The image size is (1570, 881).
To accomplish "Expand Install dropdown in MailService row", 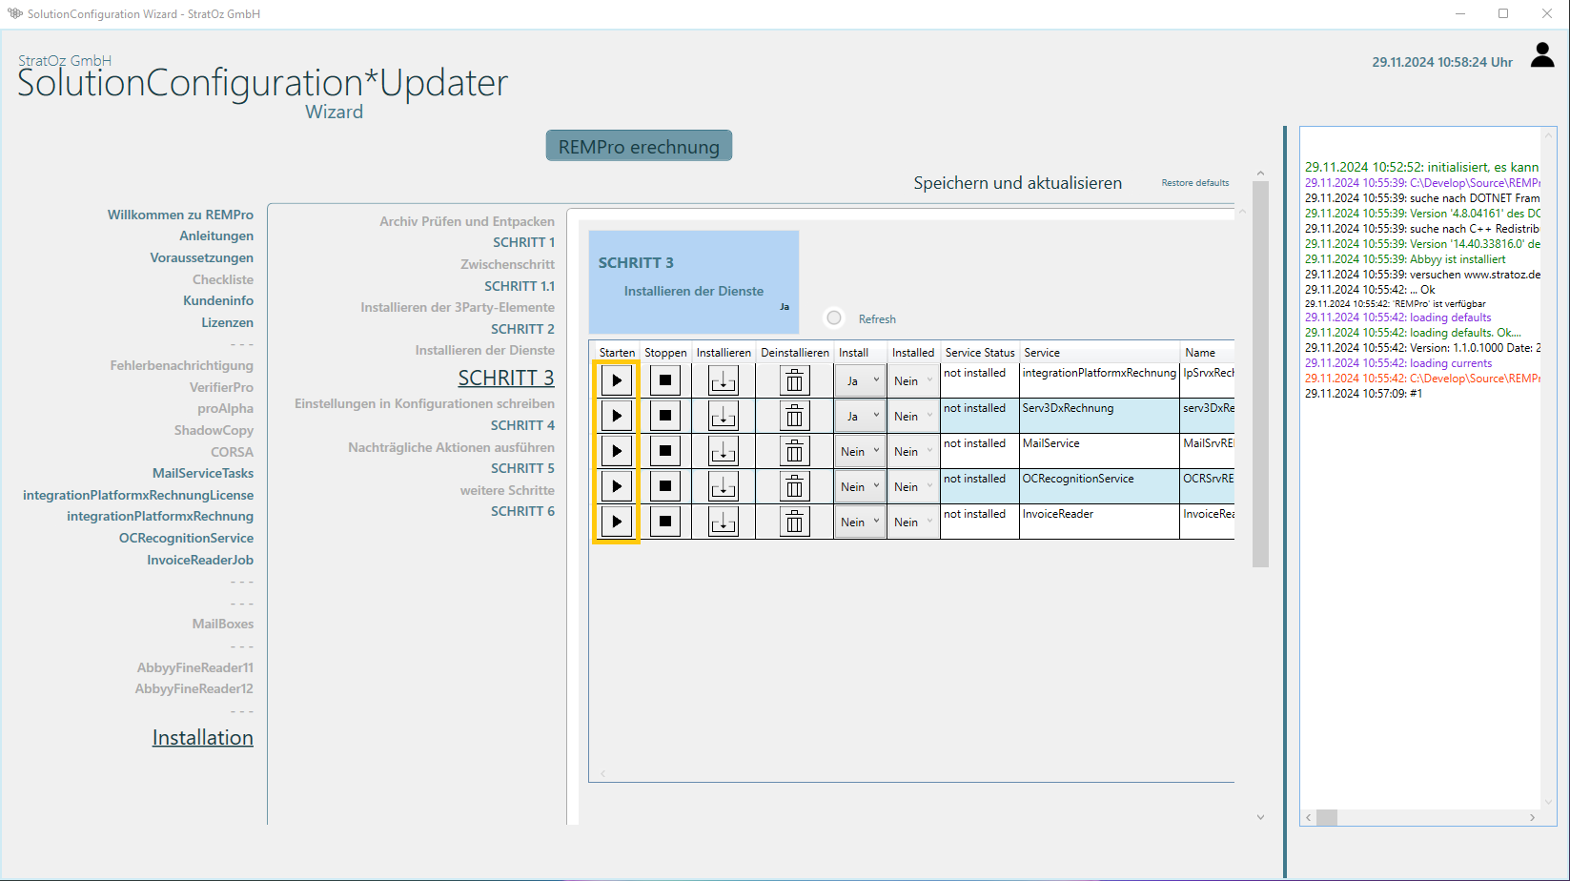I will click(x=860, y=452).
